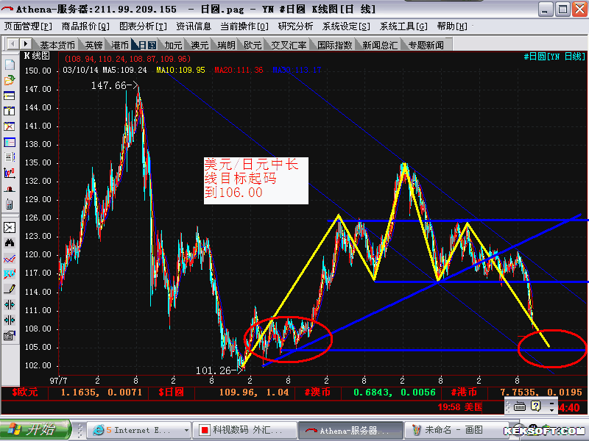The height and width of the screenshot is (441, 589).
Task: Switch to the 国际指数 tab
Action: tap(334, 45)
